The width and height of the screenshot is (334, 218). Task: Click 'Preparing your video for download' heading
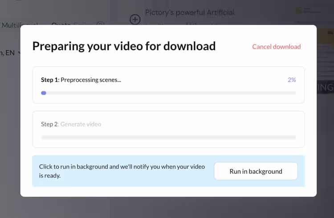124,46
